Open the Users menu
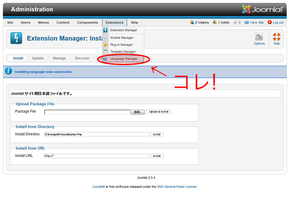This screenshot has height=211, width=289. [26, 23]
